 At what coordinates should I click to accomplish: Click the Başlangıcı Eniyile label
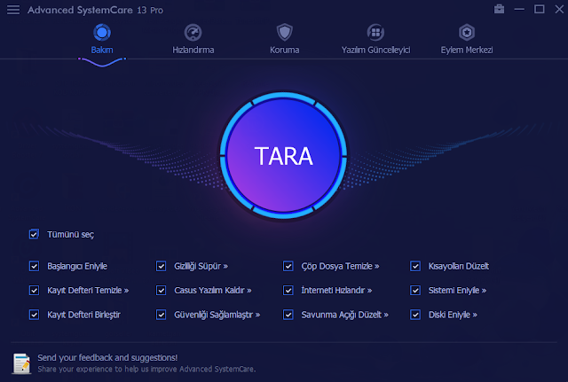point(77,266)
